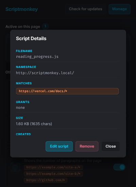Click the size value 1.60 KB (1635 chars)
Viewport: 136px width, 187px height.
[x=34, y=124]
